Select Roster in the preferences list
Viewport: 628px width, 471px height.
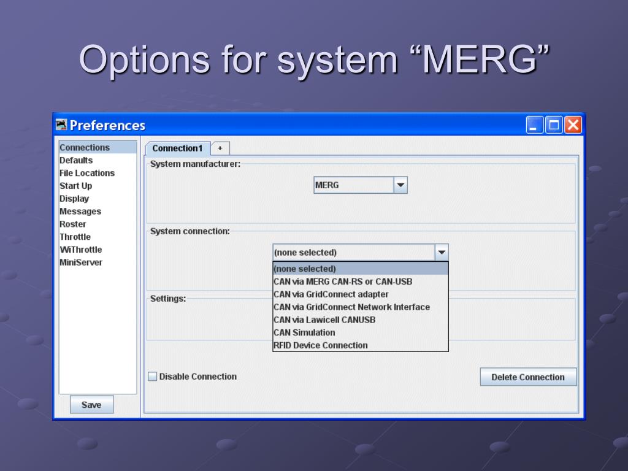click(98, 224)
